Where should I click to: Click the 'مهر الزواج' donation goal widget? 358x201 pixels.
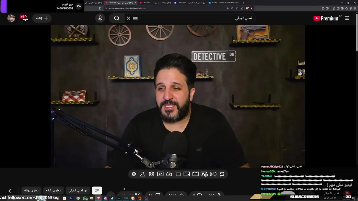click(x=42, y=6)
